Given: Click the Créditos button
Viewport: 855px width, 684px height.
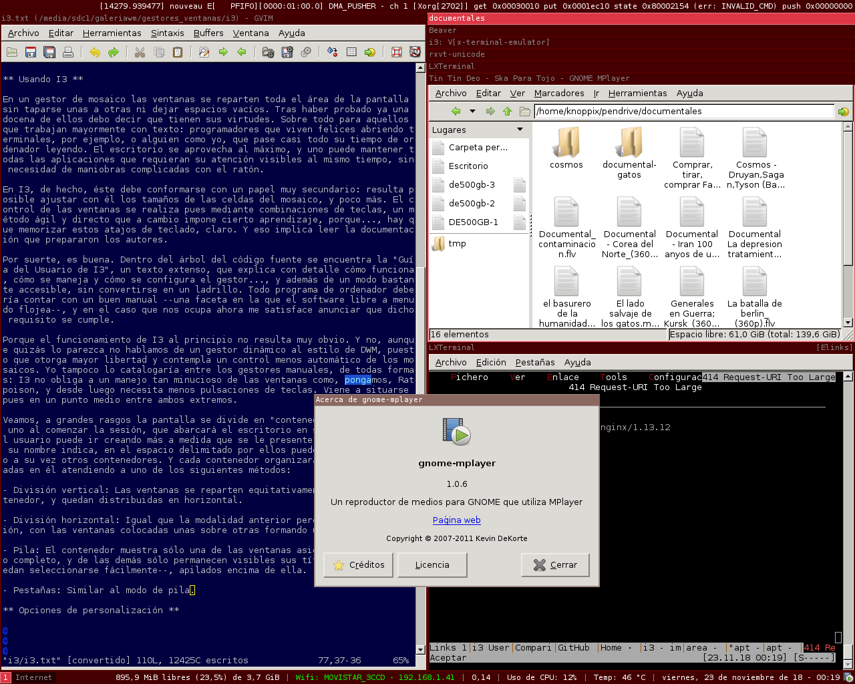Looking at the screenshot, I should coord(359,565).
